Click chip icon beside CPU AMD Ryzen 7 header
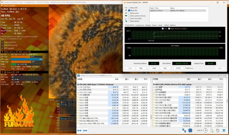 tap(78, 85)
